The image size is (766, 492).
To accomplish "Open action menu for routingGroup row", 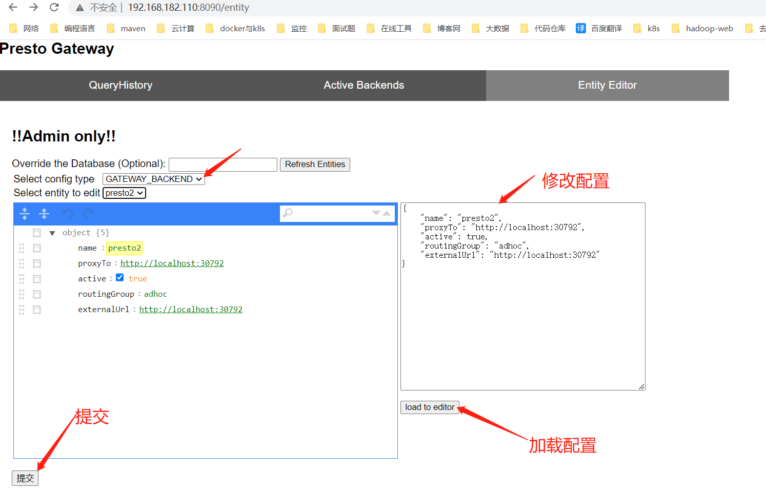I will click(x=37, y=294).
